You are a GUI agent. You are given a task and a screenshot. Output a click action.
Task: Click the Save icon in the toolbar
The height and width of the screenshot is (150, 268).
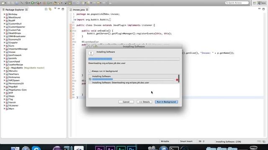point(8,3)
